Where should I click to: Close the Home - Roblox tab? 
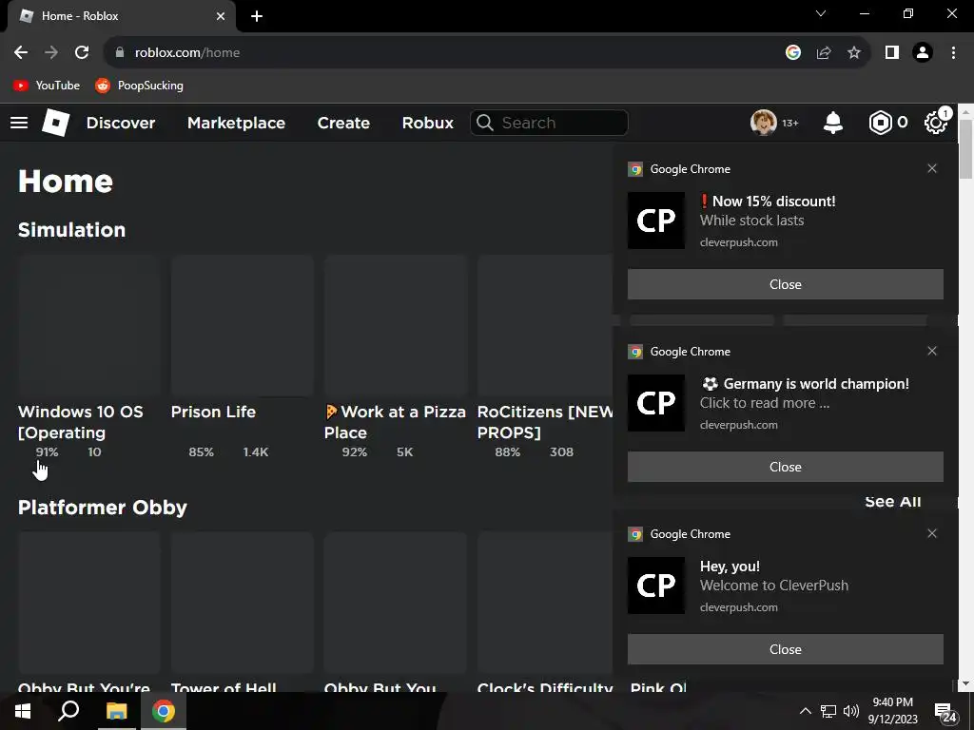[x=221, y=16]
